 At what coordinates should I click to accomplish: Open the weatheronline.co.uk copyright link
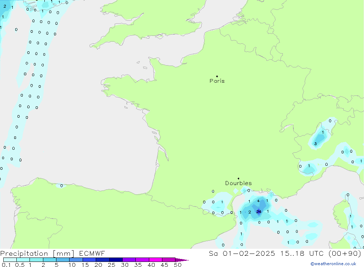333,264
